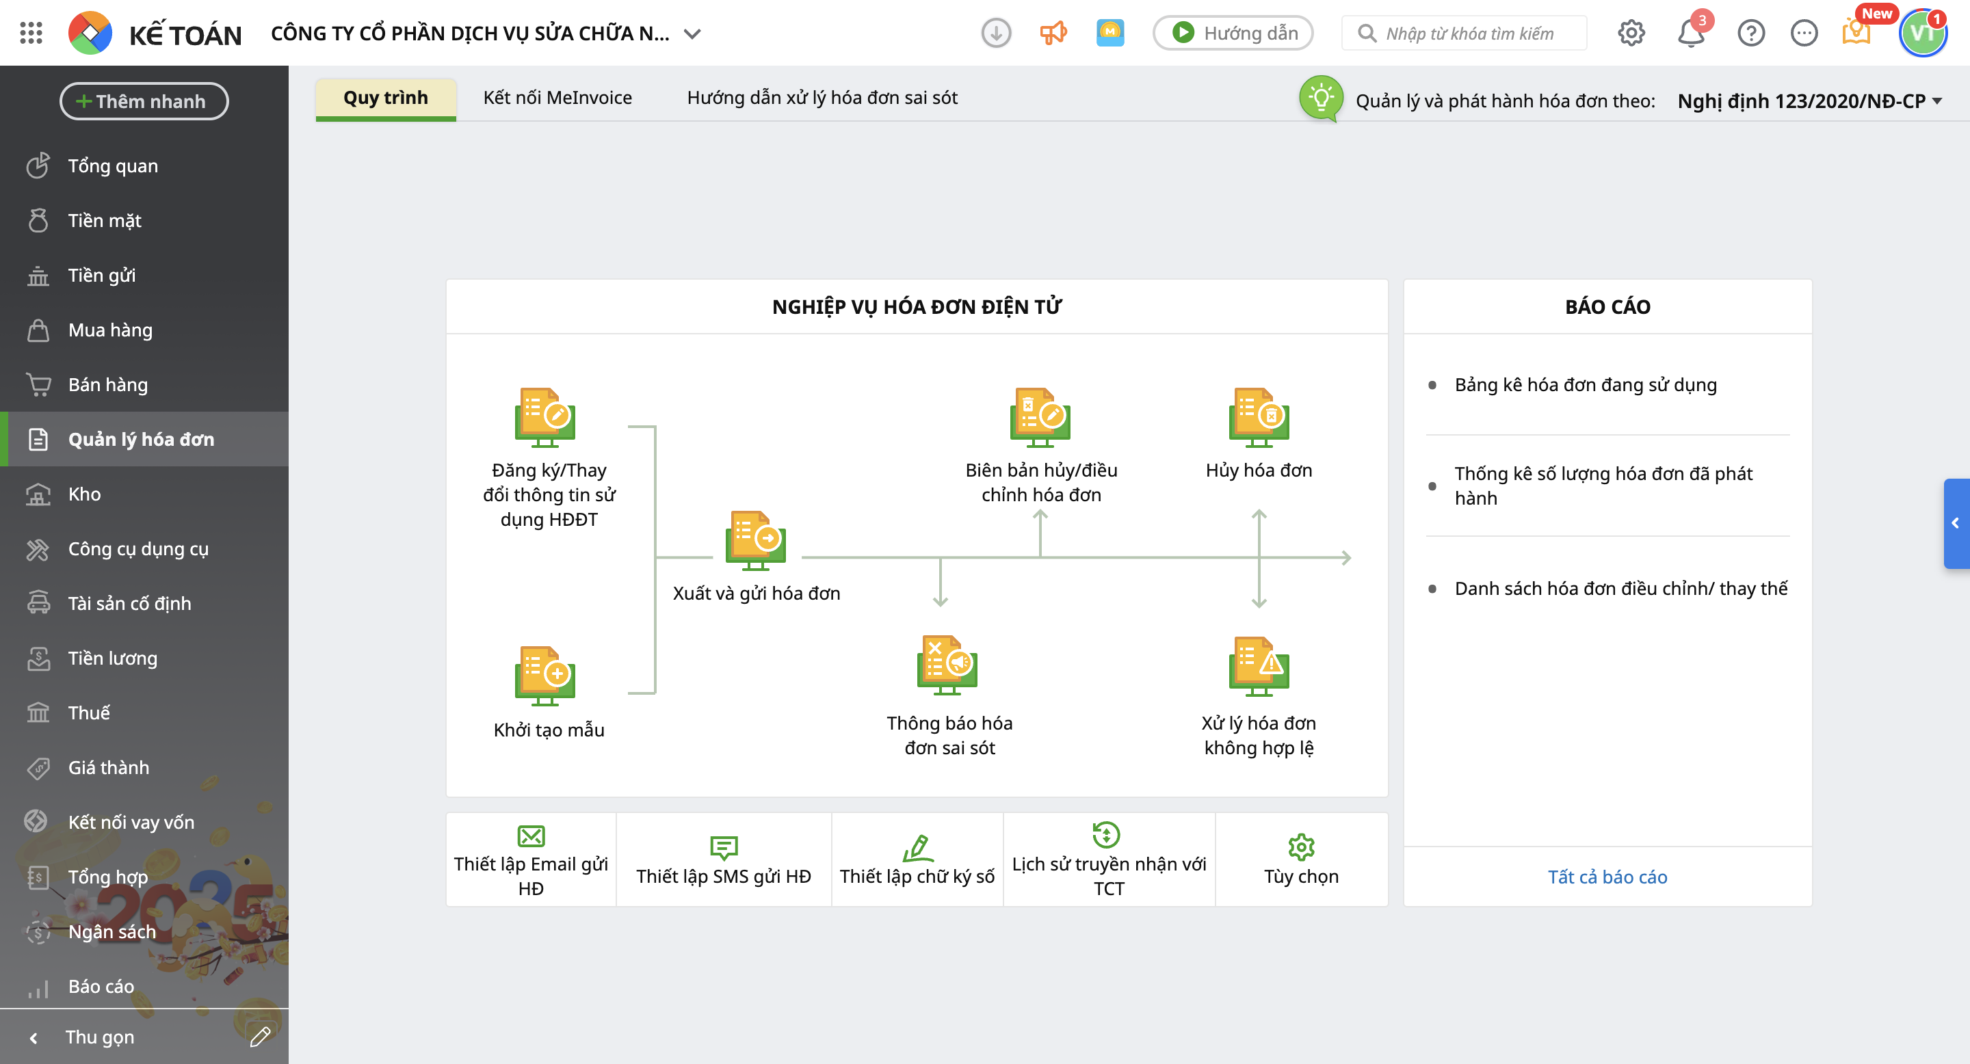
Task: Open Xử lý hóa đơn không hợp lệ
Action: click(x=1258, y=666)
